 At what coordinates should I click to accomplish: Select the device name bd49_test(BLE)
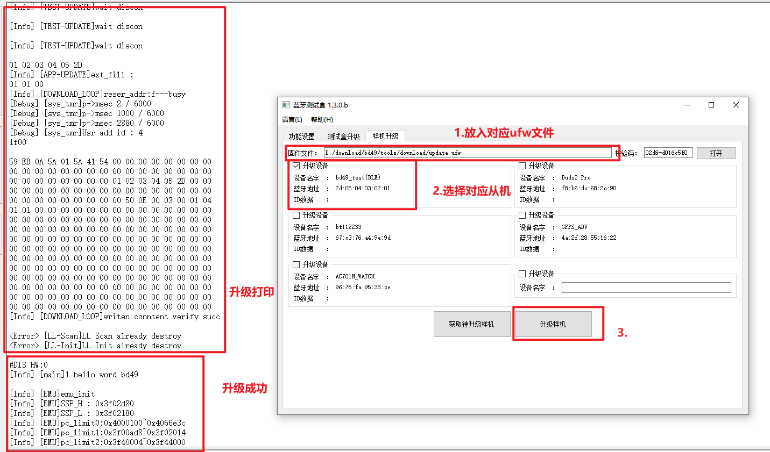[x=358, y=177]
